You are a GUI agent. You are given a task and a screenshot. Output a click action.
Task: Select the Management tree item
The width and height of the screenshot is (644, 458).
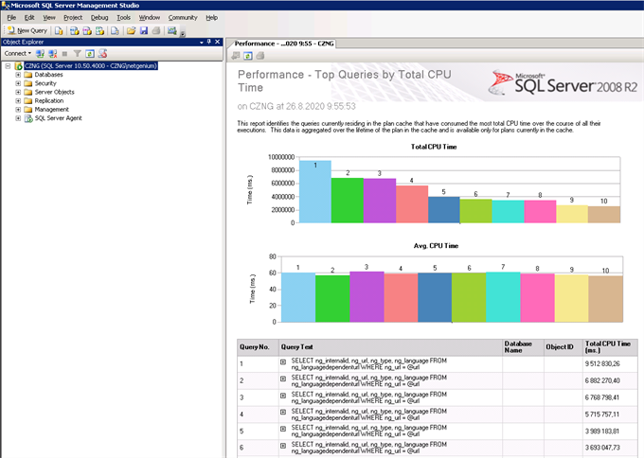tap(52, 110)
